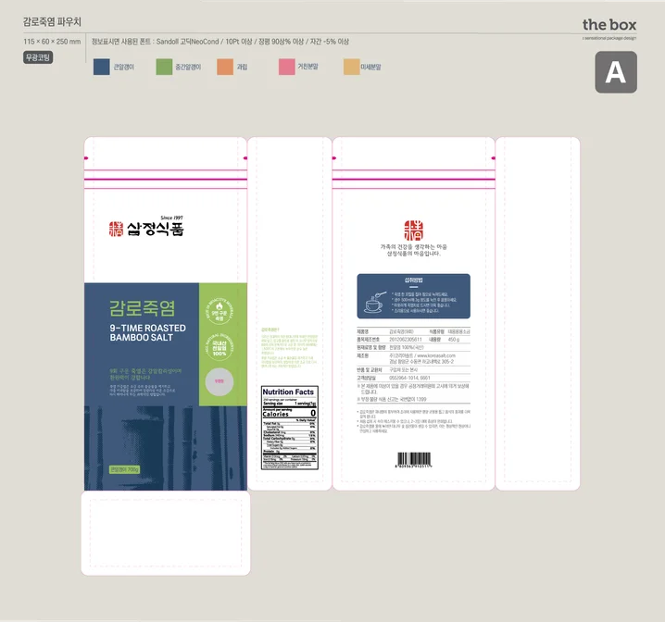Click the blank bottom gusset panel
The width and height of the screenshot is (665, 622).
(166, 533)
